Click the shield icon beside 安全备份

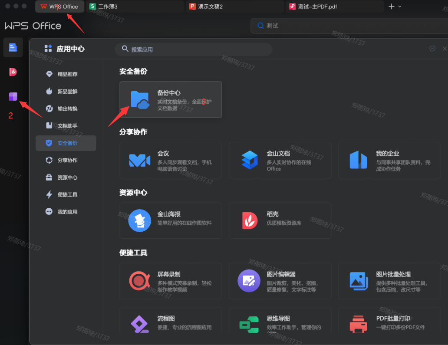click(49, 143)
